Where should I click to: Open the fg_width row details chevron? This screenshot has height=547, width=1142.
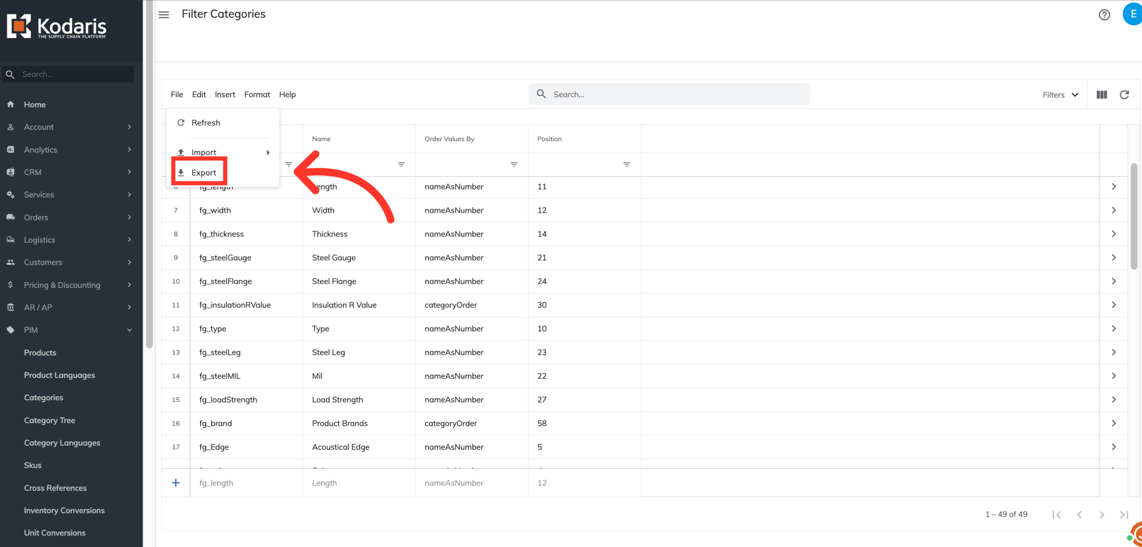tap(1114, 210)
